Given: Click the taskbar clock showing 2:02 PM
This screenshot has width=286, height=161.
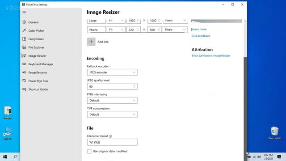Looking at the screenshot, I should coord(268,157).
